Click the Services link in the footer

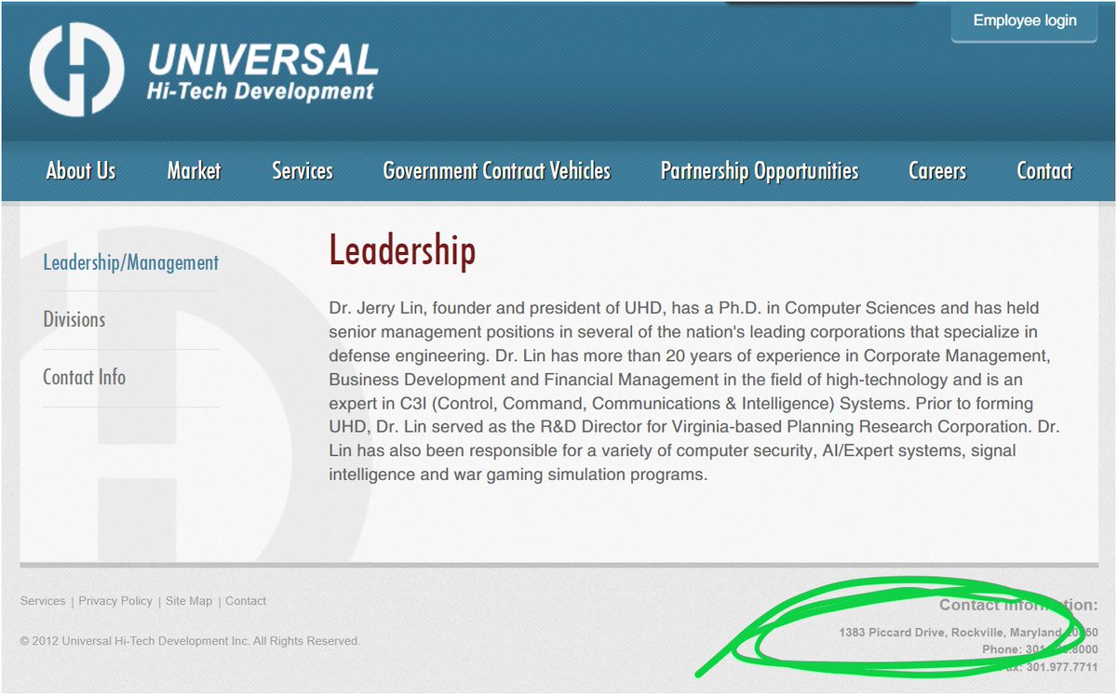point(43,601)
